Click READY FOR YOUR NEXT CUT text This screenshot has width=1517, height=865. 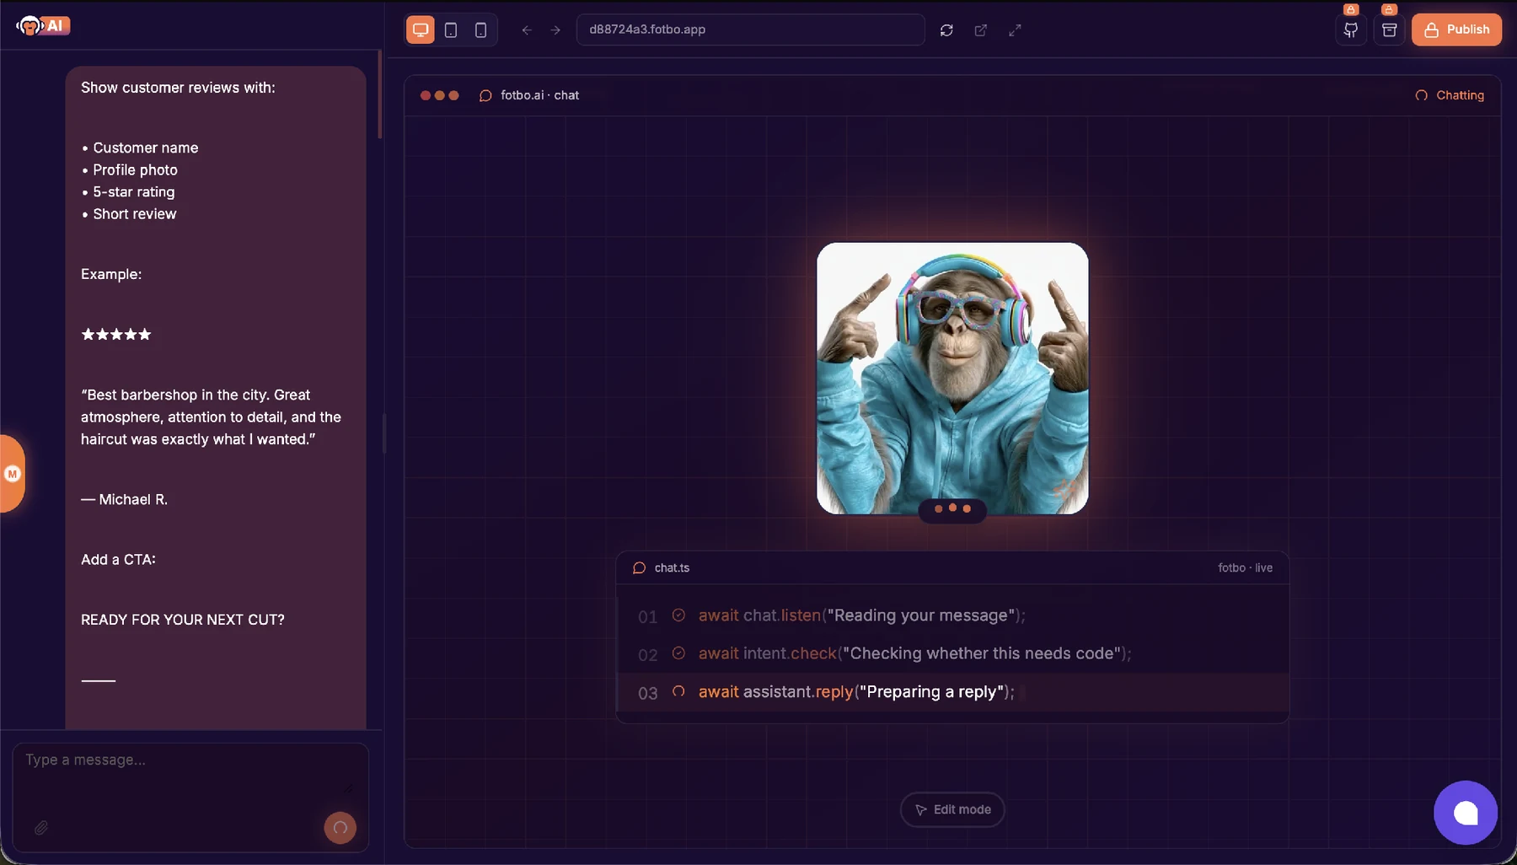click(x=183, y=620)
